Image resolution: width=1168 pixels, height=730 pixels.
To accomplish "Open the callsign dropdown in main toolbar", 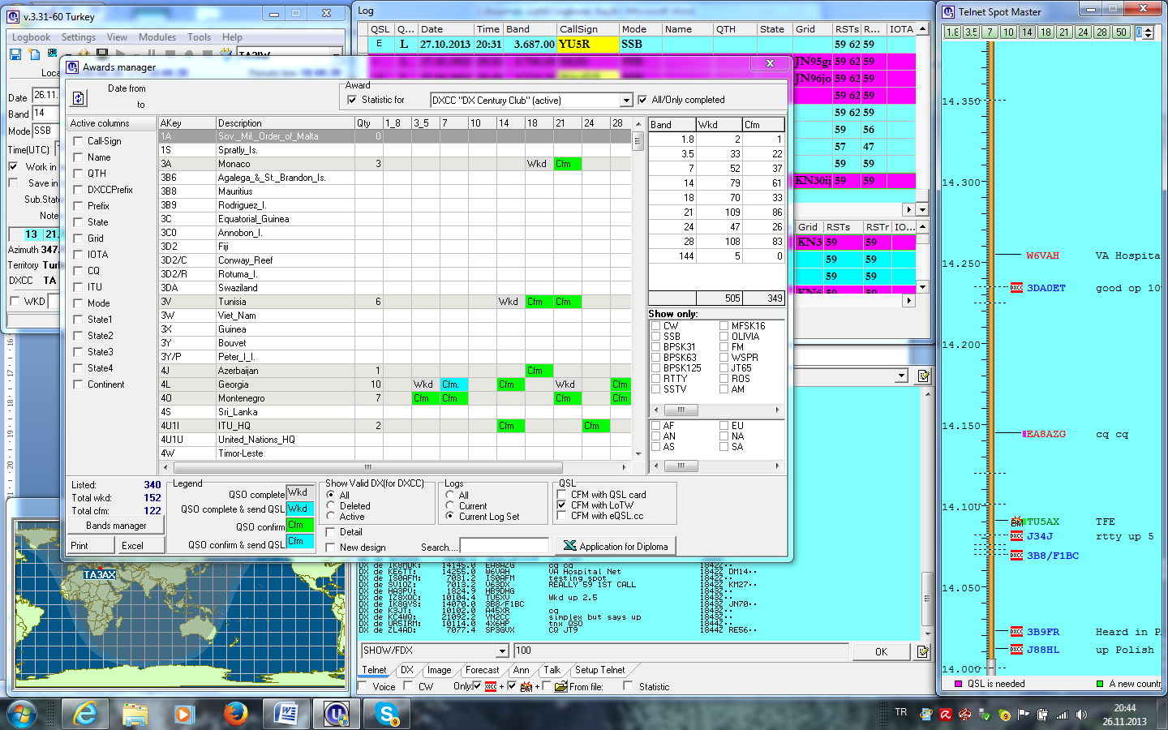I will point(336,54).
